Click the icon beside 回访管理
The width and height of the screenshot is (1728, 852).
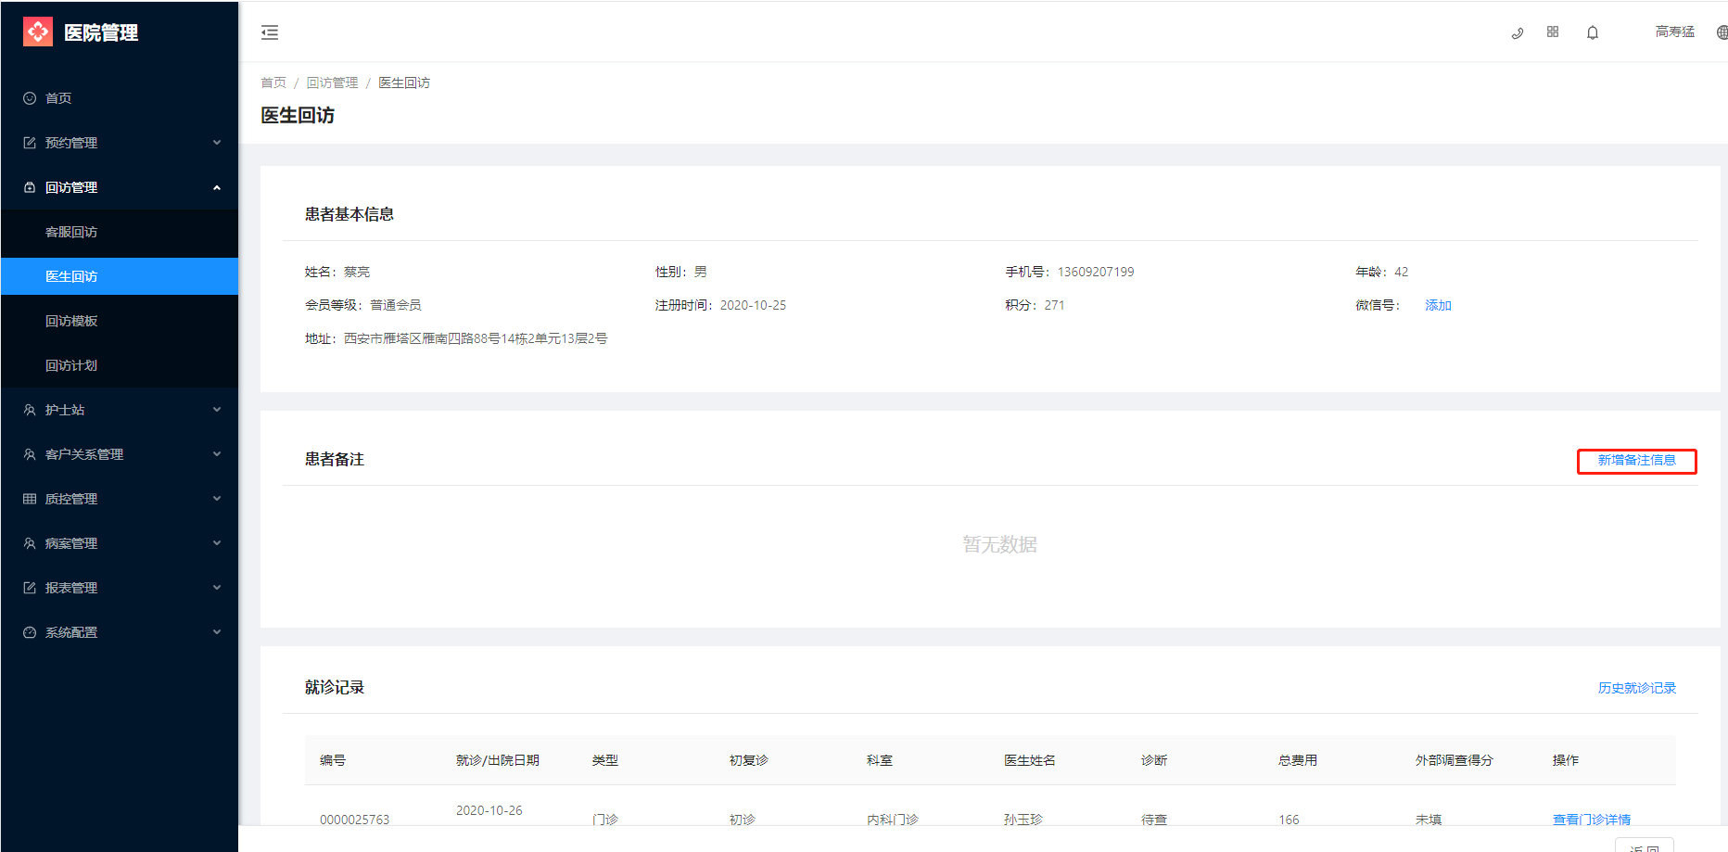tap(30, 187)
